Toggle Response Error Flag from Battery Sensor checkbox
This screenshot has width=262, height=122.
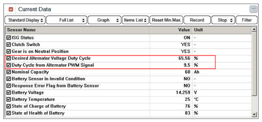[8, 86]
